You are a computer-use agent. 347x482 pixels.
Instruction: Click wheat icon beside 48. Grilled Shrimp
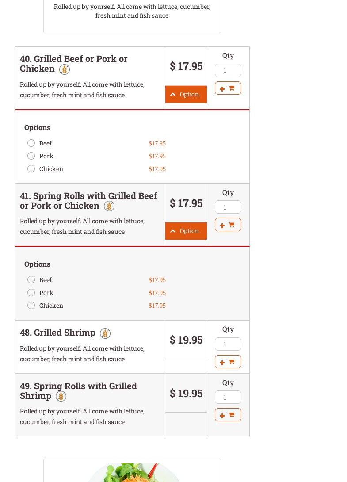pos(105,333)
